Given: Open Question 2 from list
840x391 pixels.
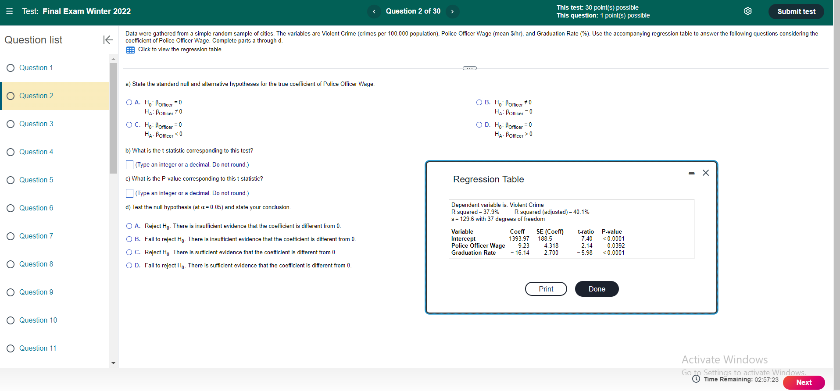Looking at the screenshot, I should coord(36,96).
